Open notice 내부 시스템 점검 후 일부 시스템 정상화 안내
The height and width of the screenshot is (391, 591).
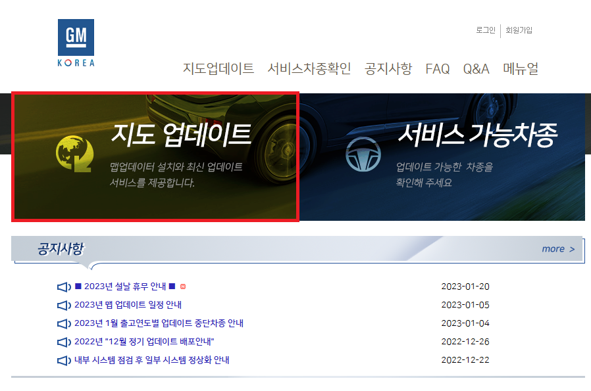tap(151, 360)
